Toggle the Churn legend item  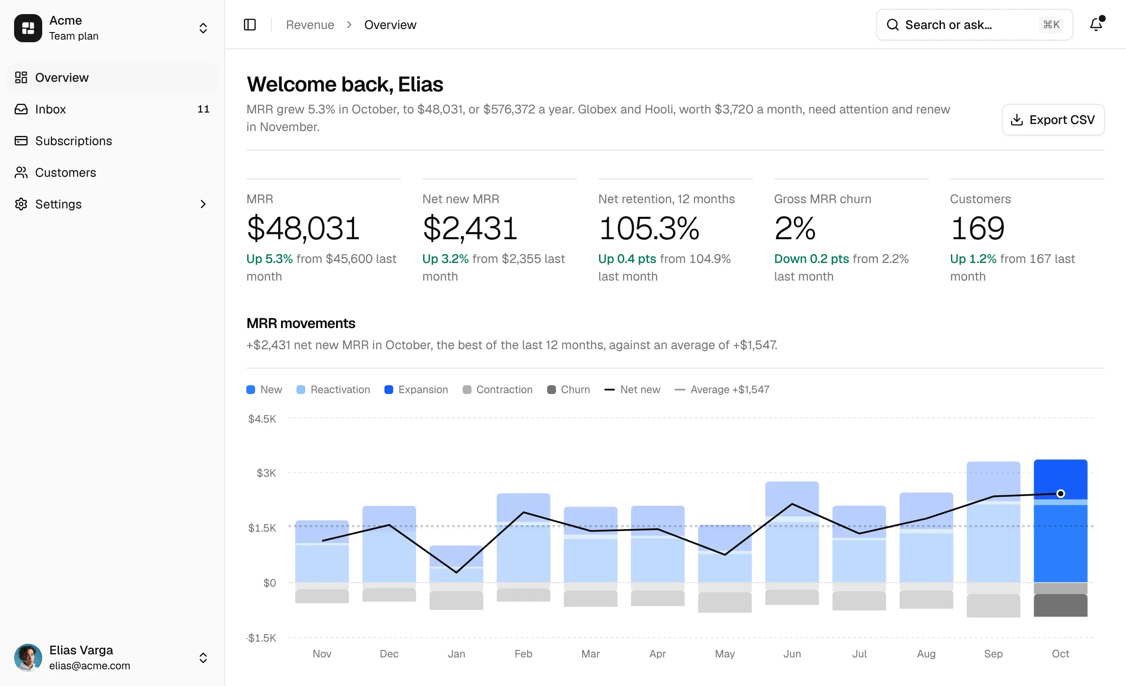click(x=568, y=390)
